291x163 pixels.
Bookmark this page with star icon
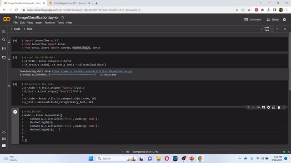click(249, 10)
